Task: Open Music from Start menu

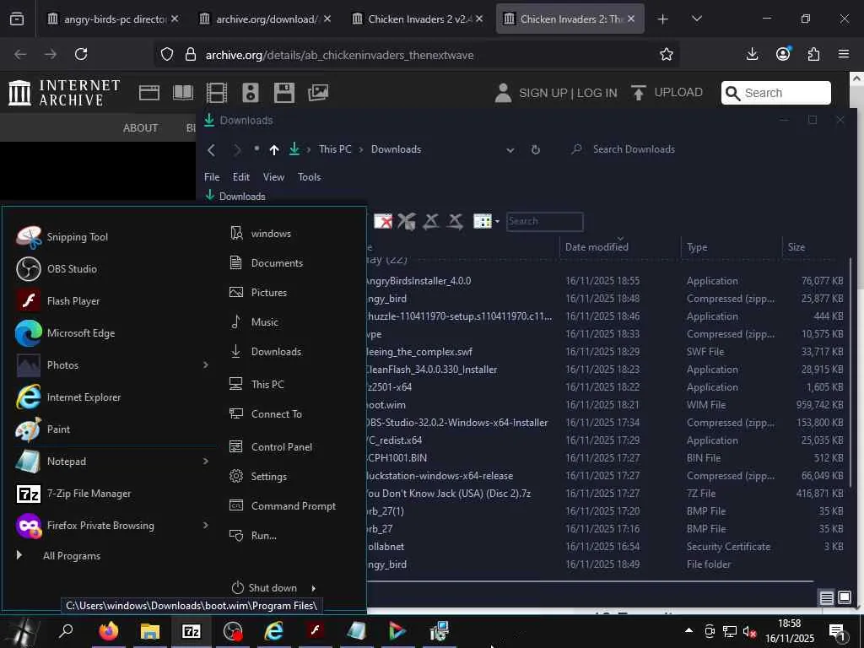Action: coord(254,321)
